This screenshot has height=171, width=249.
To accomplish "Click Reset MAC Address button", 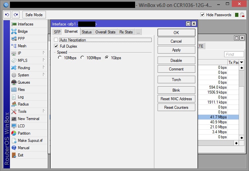I will coord(176,99).
